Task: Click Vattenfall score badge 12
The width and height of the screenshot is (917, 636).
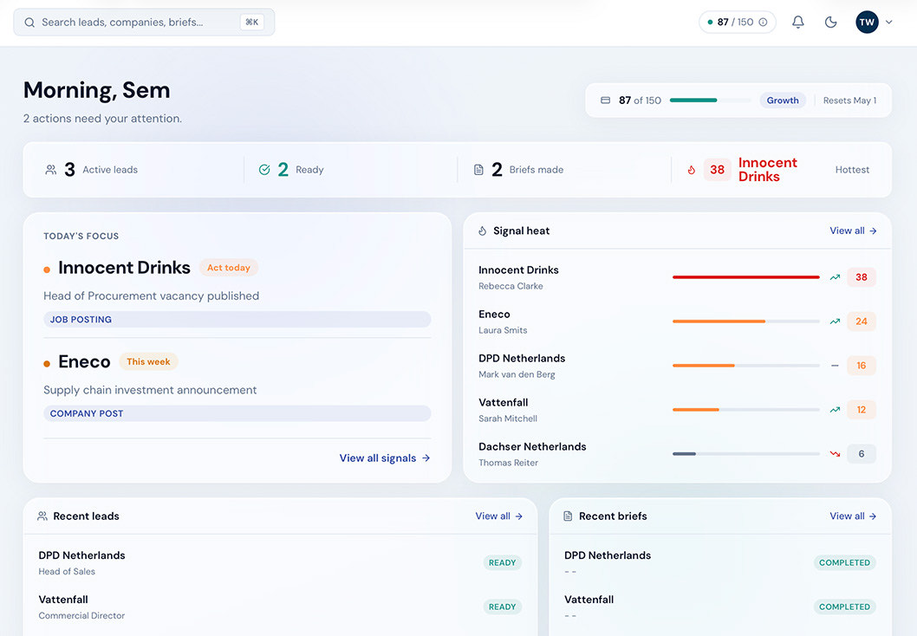Action: (x=862, y=410)
